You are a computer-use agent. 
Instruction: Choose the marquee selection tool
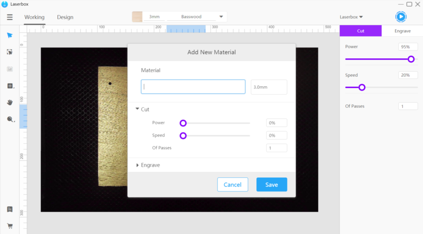9,52
